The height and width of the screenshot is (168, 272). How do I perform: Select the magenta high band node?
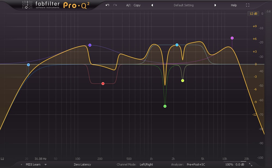(x=232, y=38)
